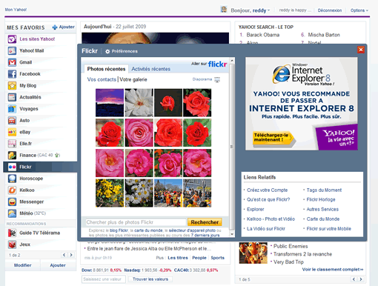The image size is (378, 286).
Task: Click the Jeux games icon
Action: (x=12, y=245)
